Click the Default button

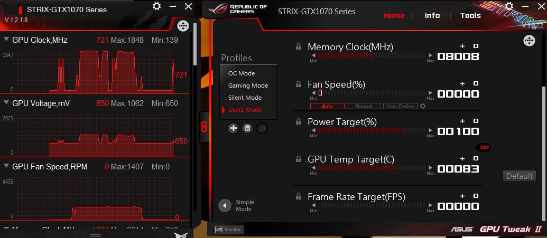click(520, 176)
